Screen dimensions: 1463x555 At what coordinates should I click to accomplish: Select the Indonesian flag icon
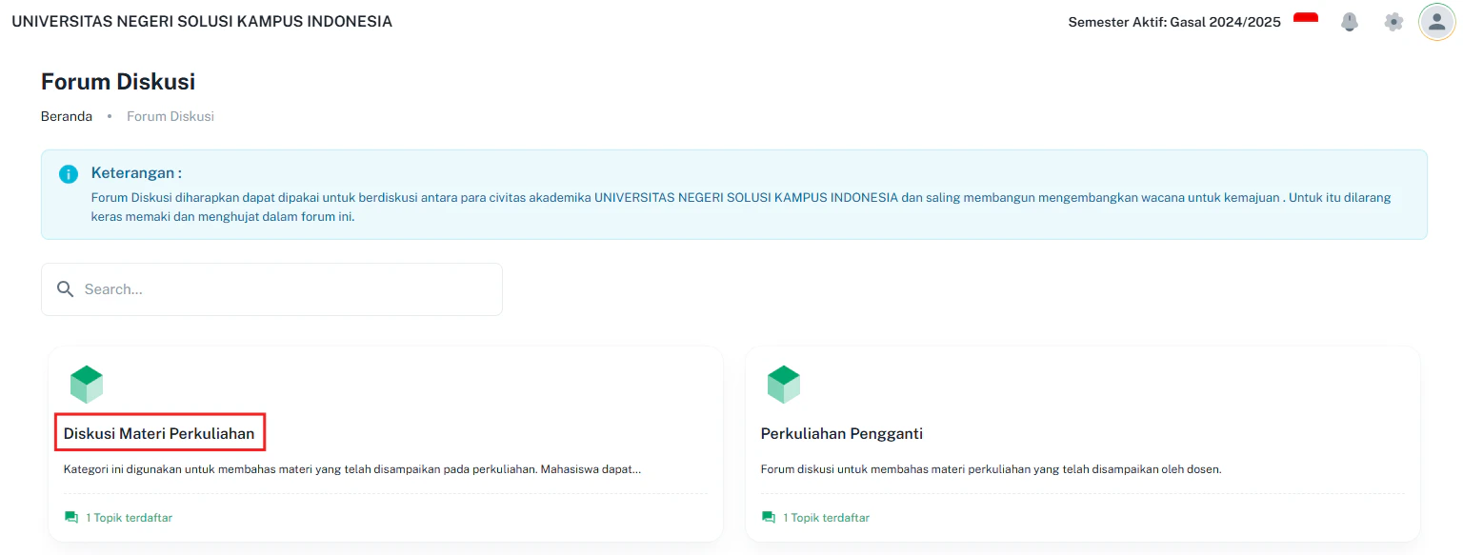click(x=1306, y=17)
